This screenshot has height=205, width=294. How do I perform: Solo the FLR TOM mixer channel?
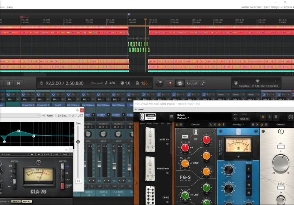click(x=122, y=186)
